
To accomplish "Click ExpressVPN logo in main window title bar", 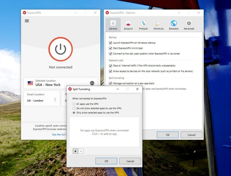I will [x=25, y=13].
